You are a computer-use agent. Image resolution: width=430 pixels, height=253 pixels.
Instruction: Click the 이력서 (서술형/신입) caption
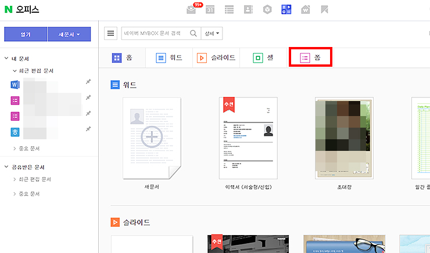click(x=248, y=187)
